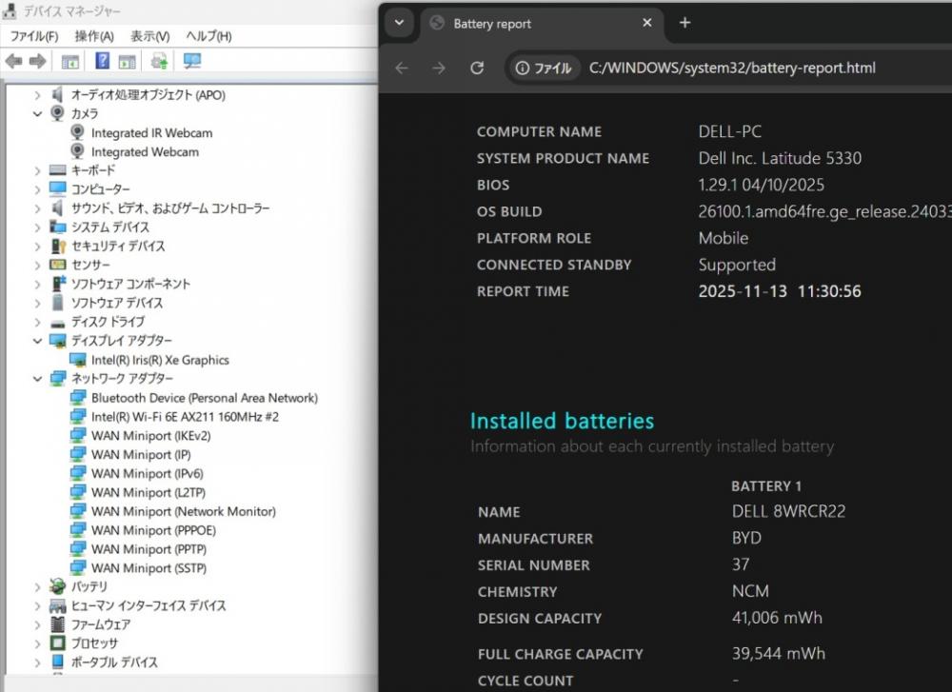Viewport: 952px width, 692px height.
Task: Collapse the カメラ category
Action: point(38,113)
